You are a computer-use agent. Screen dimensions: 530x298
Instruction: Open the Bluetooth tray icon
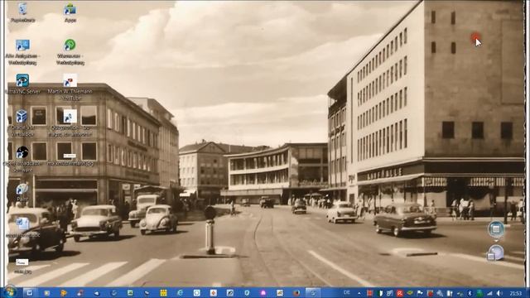[470, 293]
